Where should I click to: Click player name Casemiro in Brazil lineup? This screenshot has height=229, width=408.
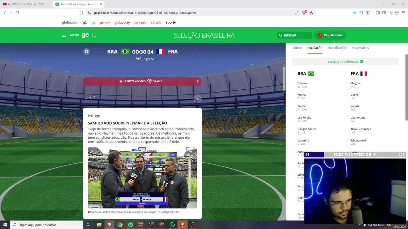point(303,141)
